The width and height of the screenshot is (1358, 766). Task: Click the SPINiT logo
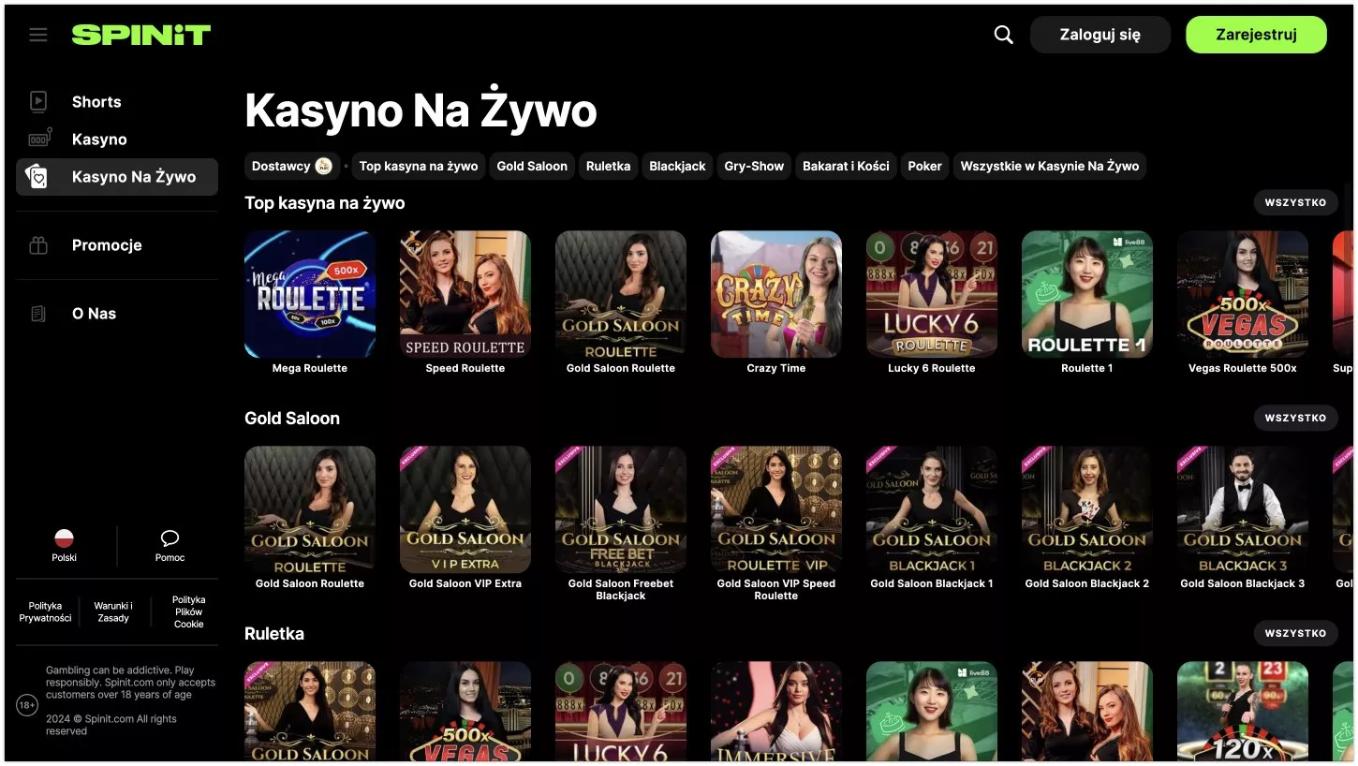tap(141, 35)
